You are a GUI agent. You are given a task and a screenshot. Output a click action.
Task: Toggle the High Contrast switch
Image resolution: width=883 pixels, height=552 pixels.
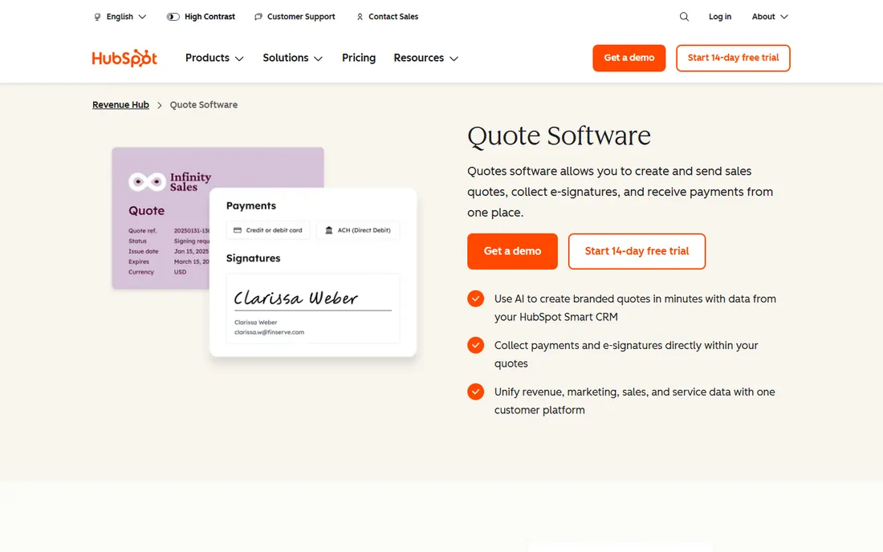(173, 17)
